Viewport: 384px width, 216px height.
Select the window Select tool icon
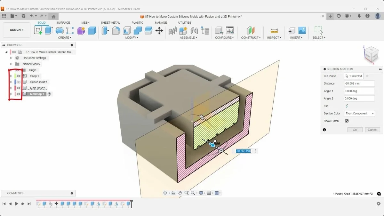point(318,30)
